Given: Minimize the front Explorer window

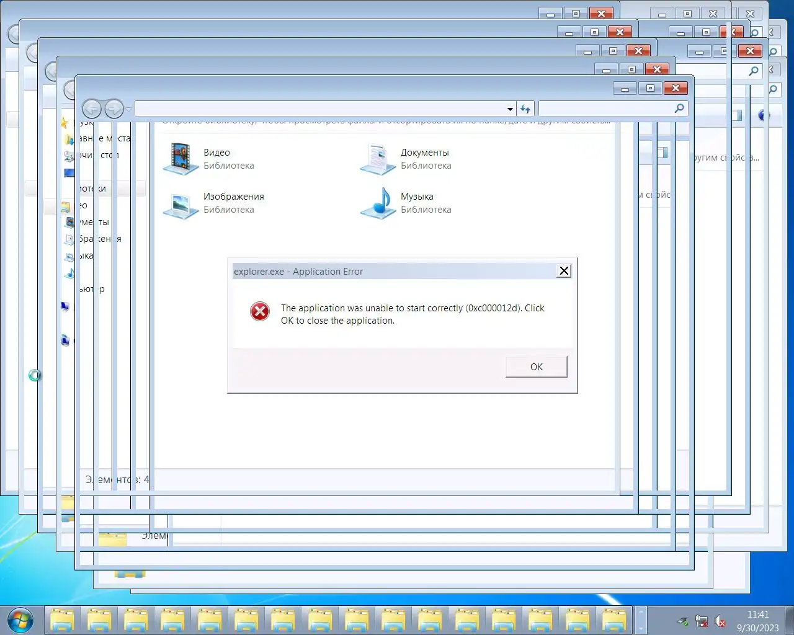Looking at the screenshot, I should click(625, 88).
